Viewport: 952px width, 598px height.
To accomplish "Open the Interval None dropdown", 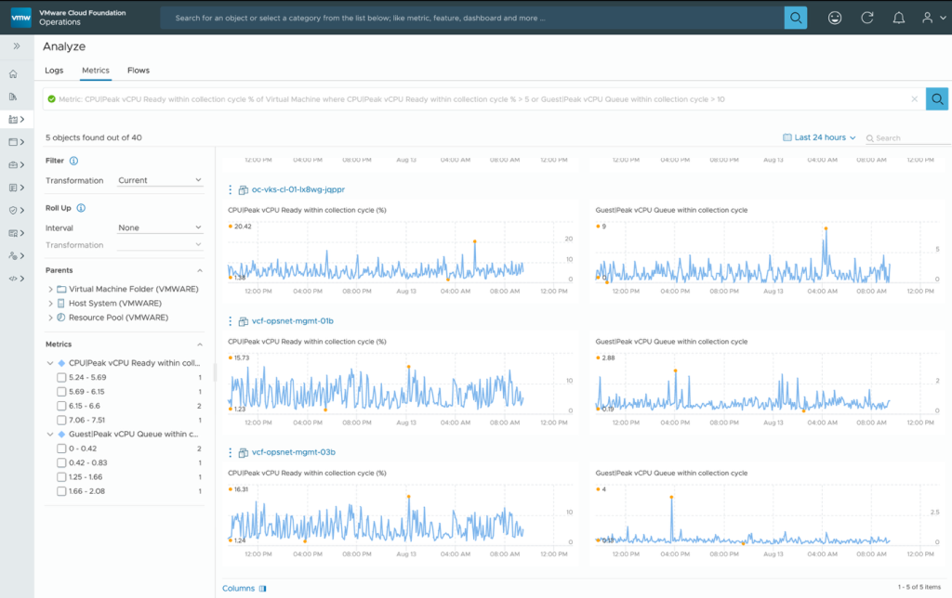I will tap(160, 227).
